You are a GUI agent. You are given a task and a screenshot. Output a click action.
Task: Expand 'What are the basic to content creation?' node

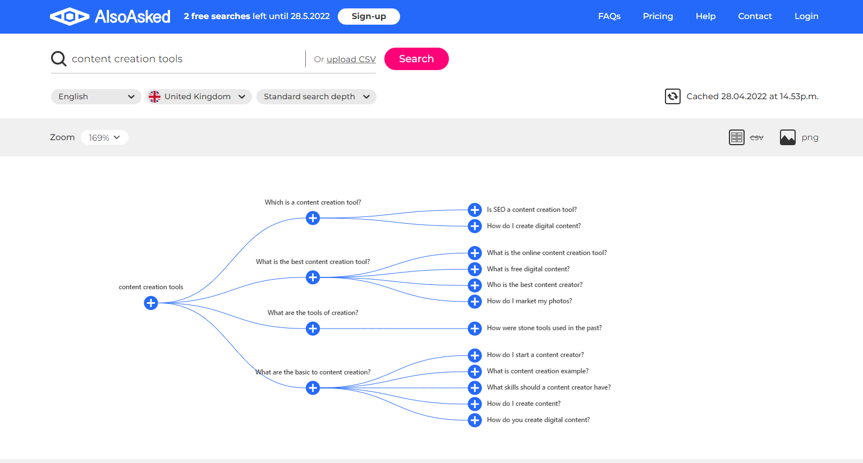tap(313, 388)
